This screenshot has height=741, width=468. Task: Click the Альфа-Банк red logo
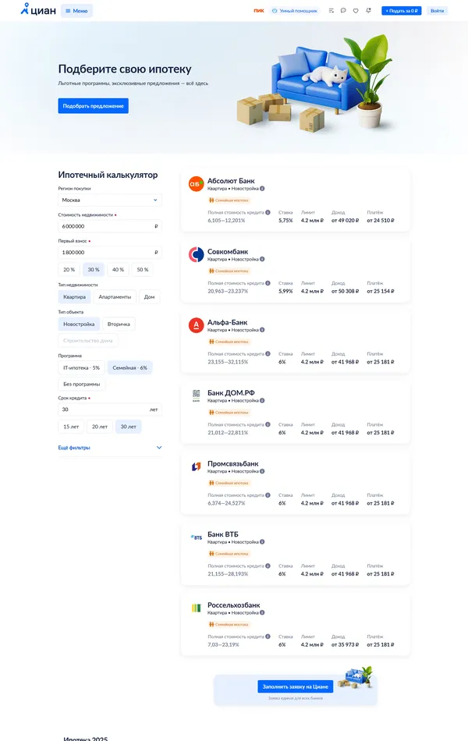196,325
